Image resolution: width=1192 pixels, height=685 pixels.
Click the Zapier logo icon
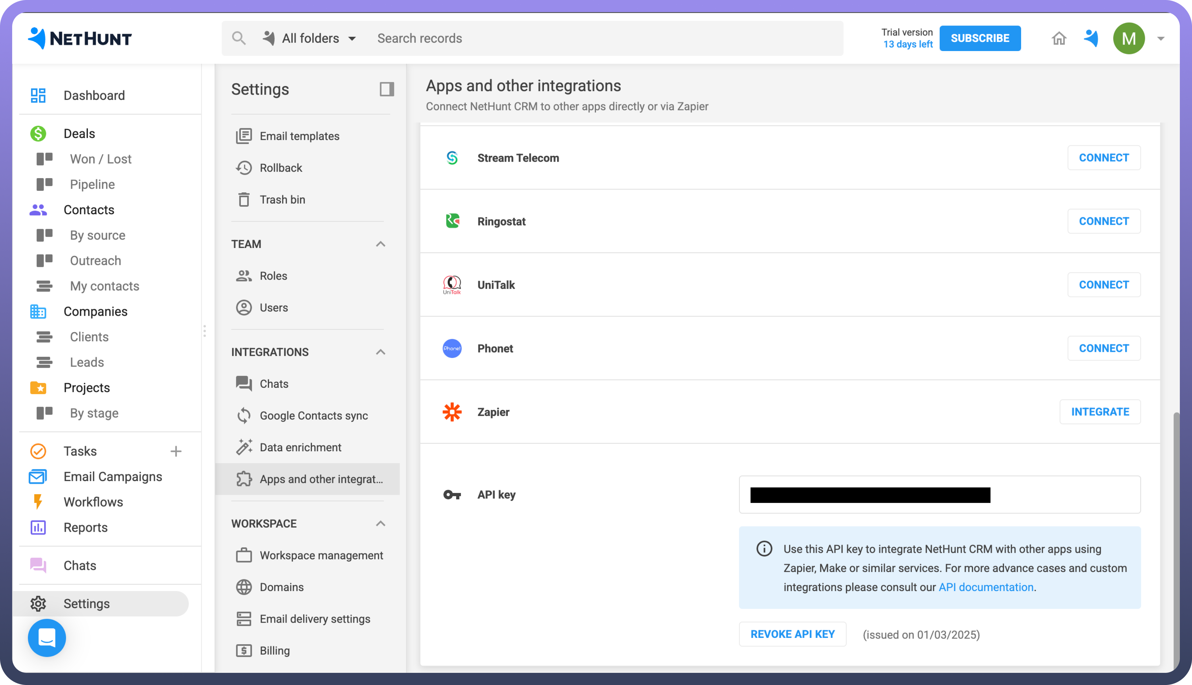452,412
